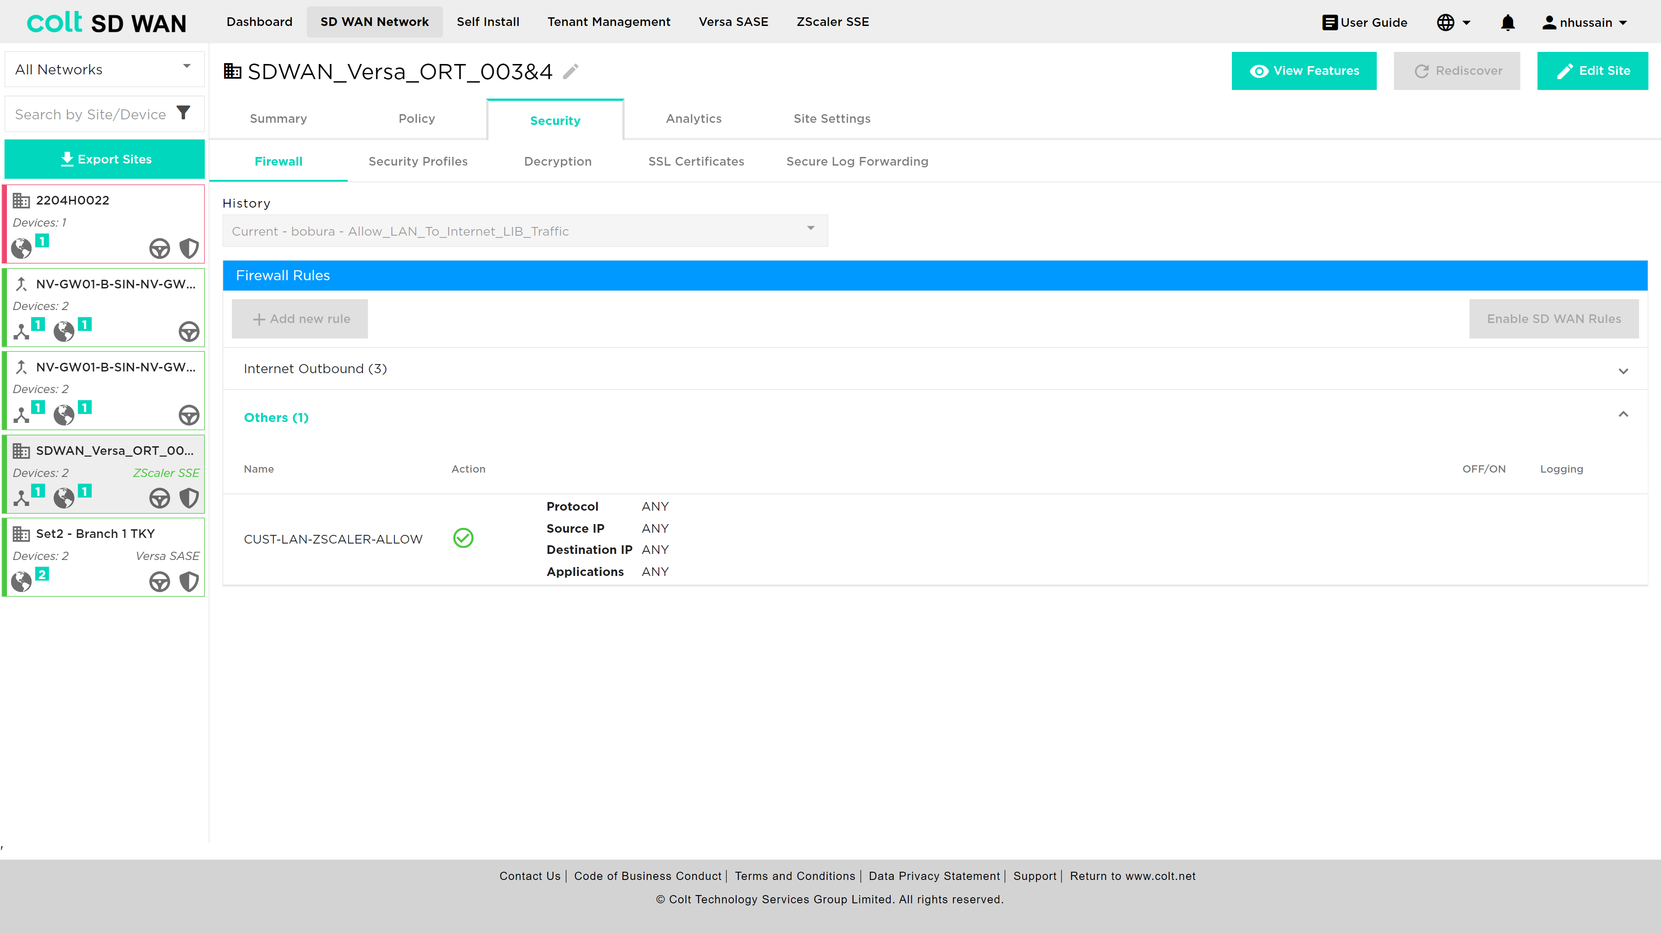
Task: Open the Decryption sub-tab
Action: [x=558, y=161]
